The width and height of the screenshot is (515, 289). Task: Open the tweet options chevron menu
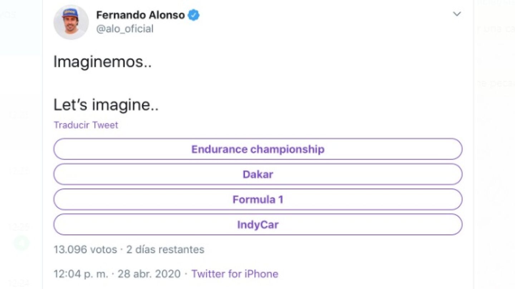(x=457, y=14)
